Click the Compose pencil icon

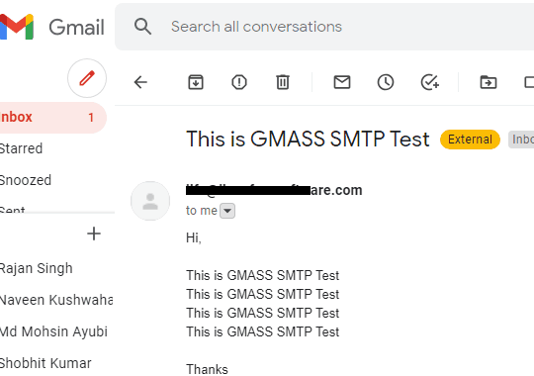(x=87, y=78)
